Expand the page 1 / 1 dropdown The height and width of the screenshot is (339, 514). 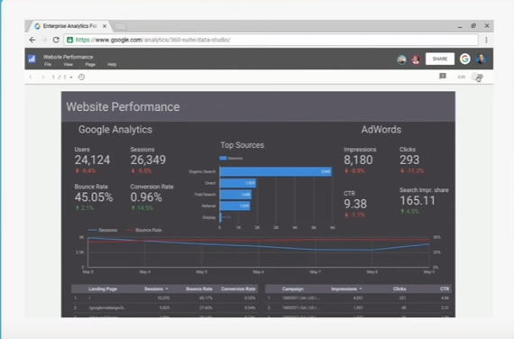tap(71, 78)
